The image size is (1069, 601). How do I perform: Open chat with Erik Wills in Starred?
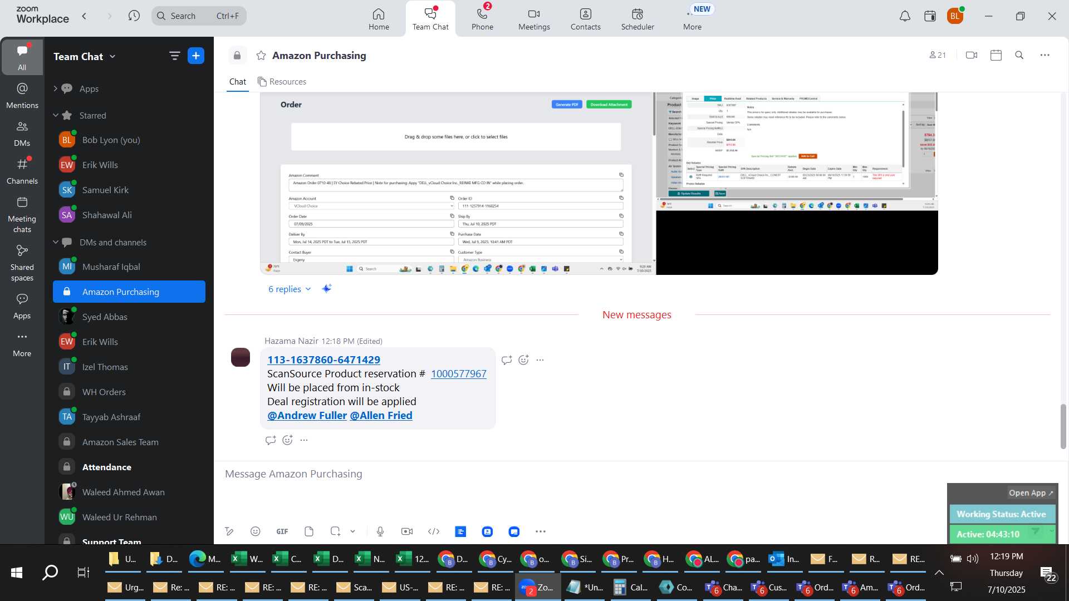[x=129, y=165]
